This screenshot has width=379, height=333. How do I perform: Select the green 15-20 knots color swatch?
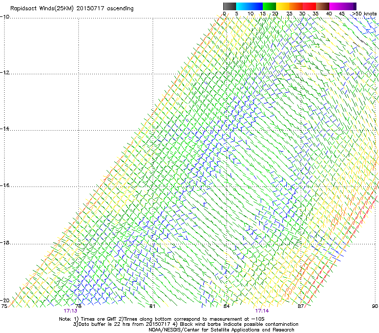[269, 6]
